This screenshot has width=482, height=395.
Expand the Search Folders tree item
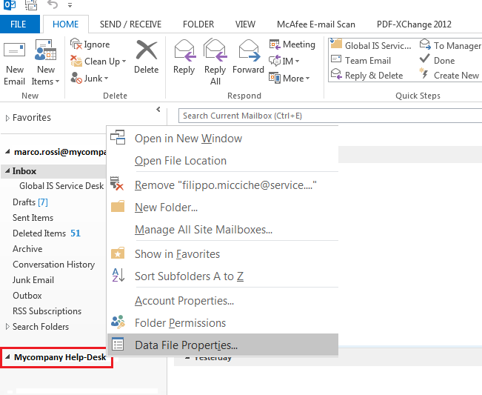[x=7, y=327]
